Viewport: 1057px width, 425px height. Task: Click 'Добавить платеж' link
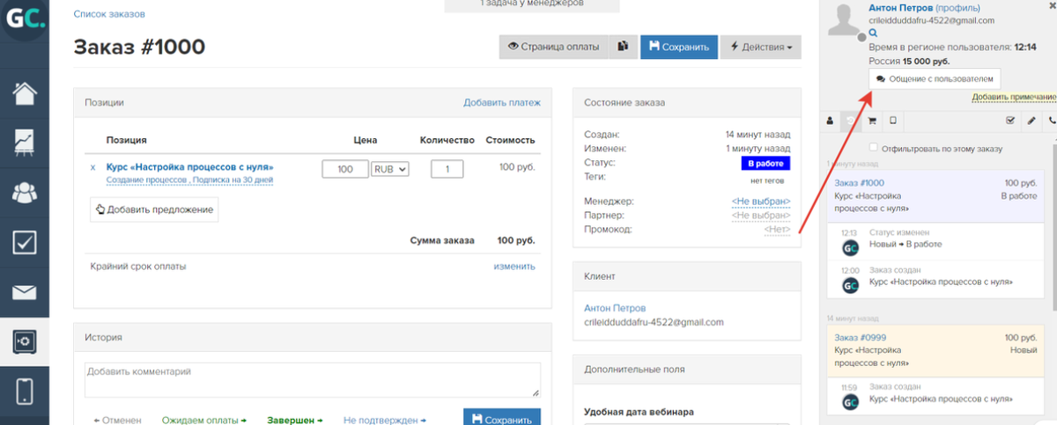[502, 103]
